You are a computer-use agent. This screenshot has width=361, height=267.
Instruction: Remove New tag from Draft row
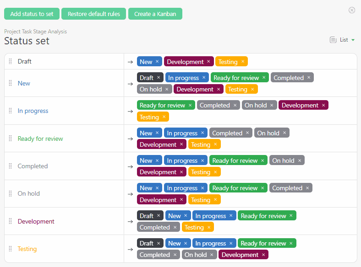tap(157, 61)
